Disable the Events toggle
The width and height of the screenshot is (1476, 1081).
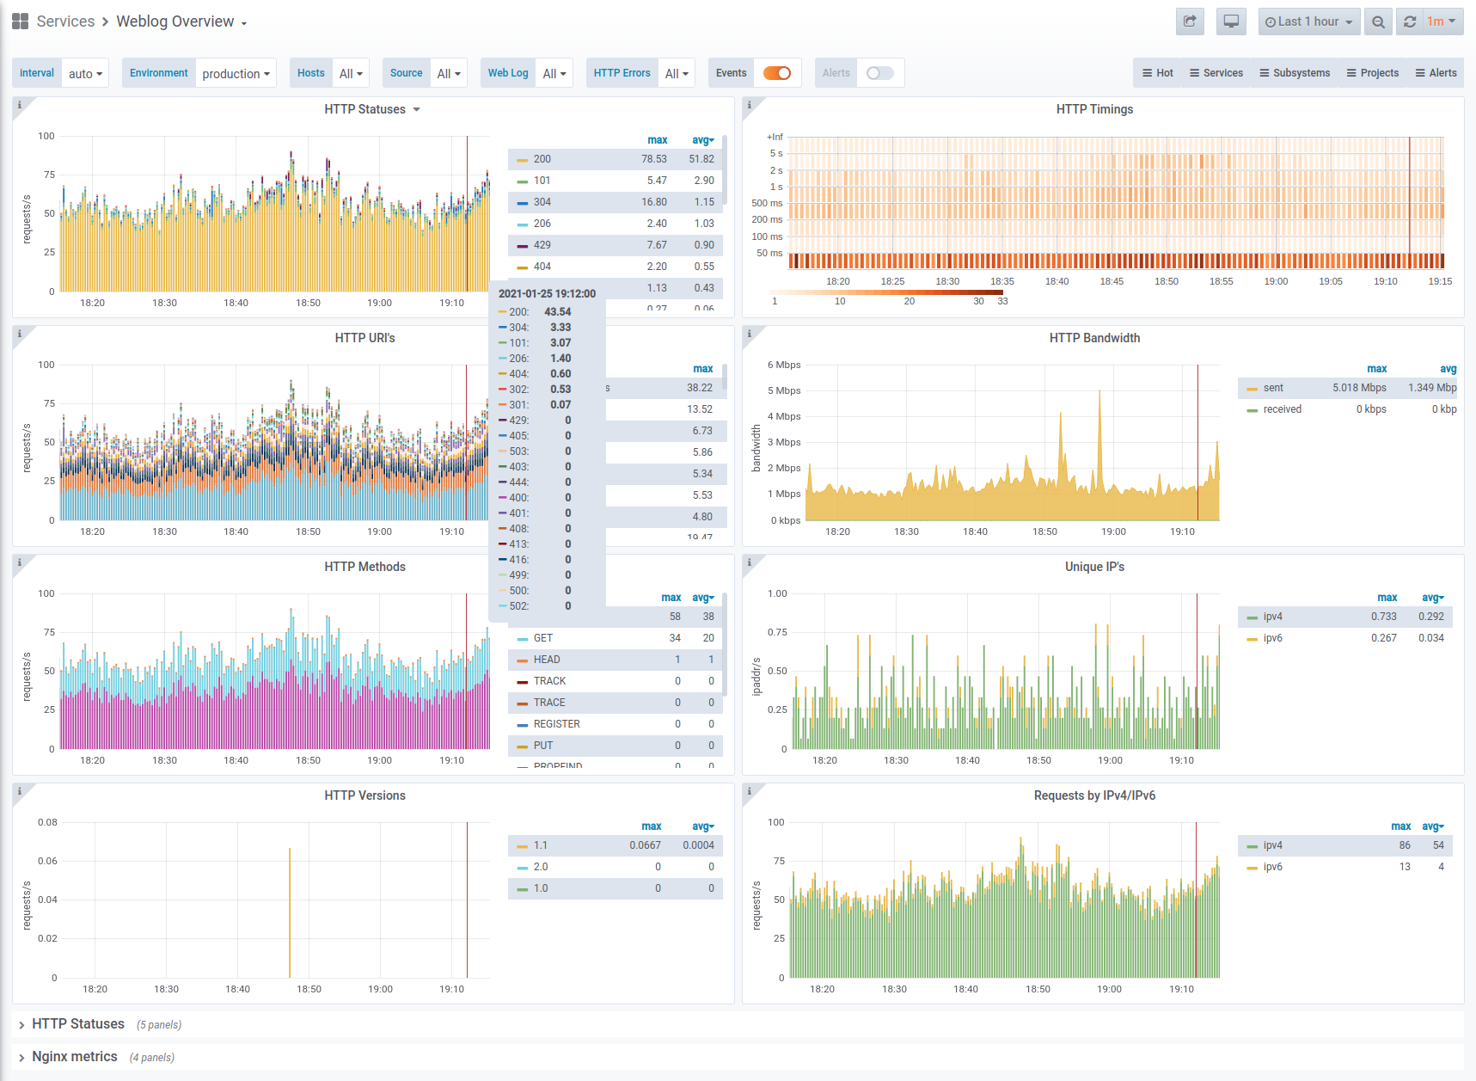click(777, 73)
